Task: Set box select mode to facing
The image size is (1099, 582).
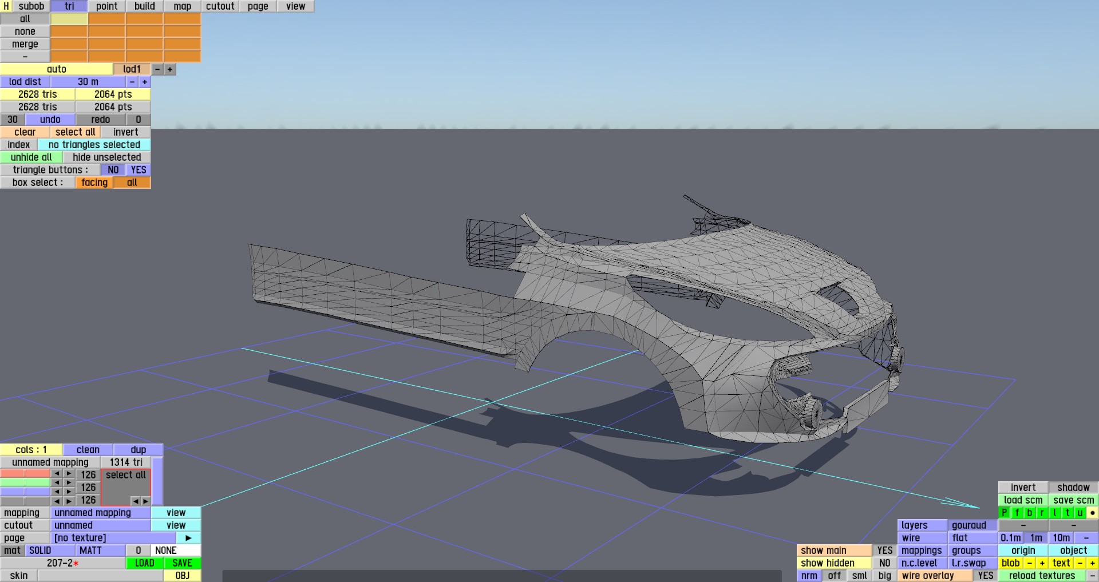Action: click(94, 183)
